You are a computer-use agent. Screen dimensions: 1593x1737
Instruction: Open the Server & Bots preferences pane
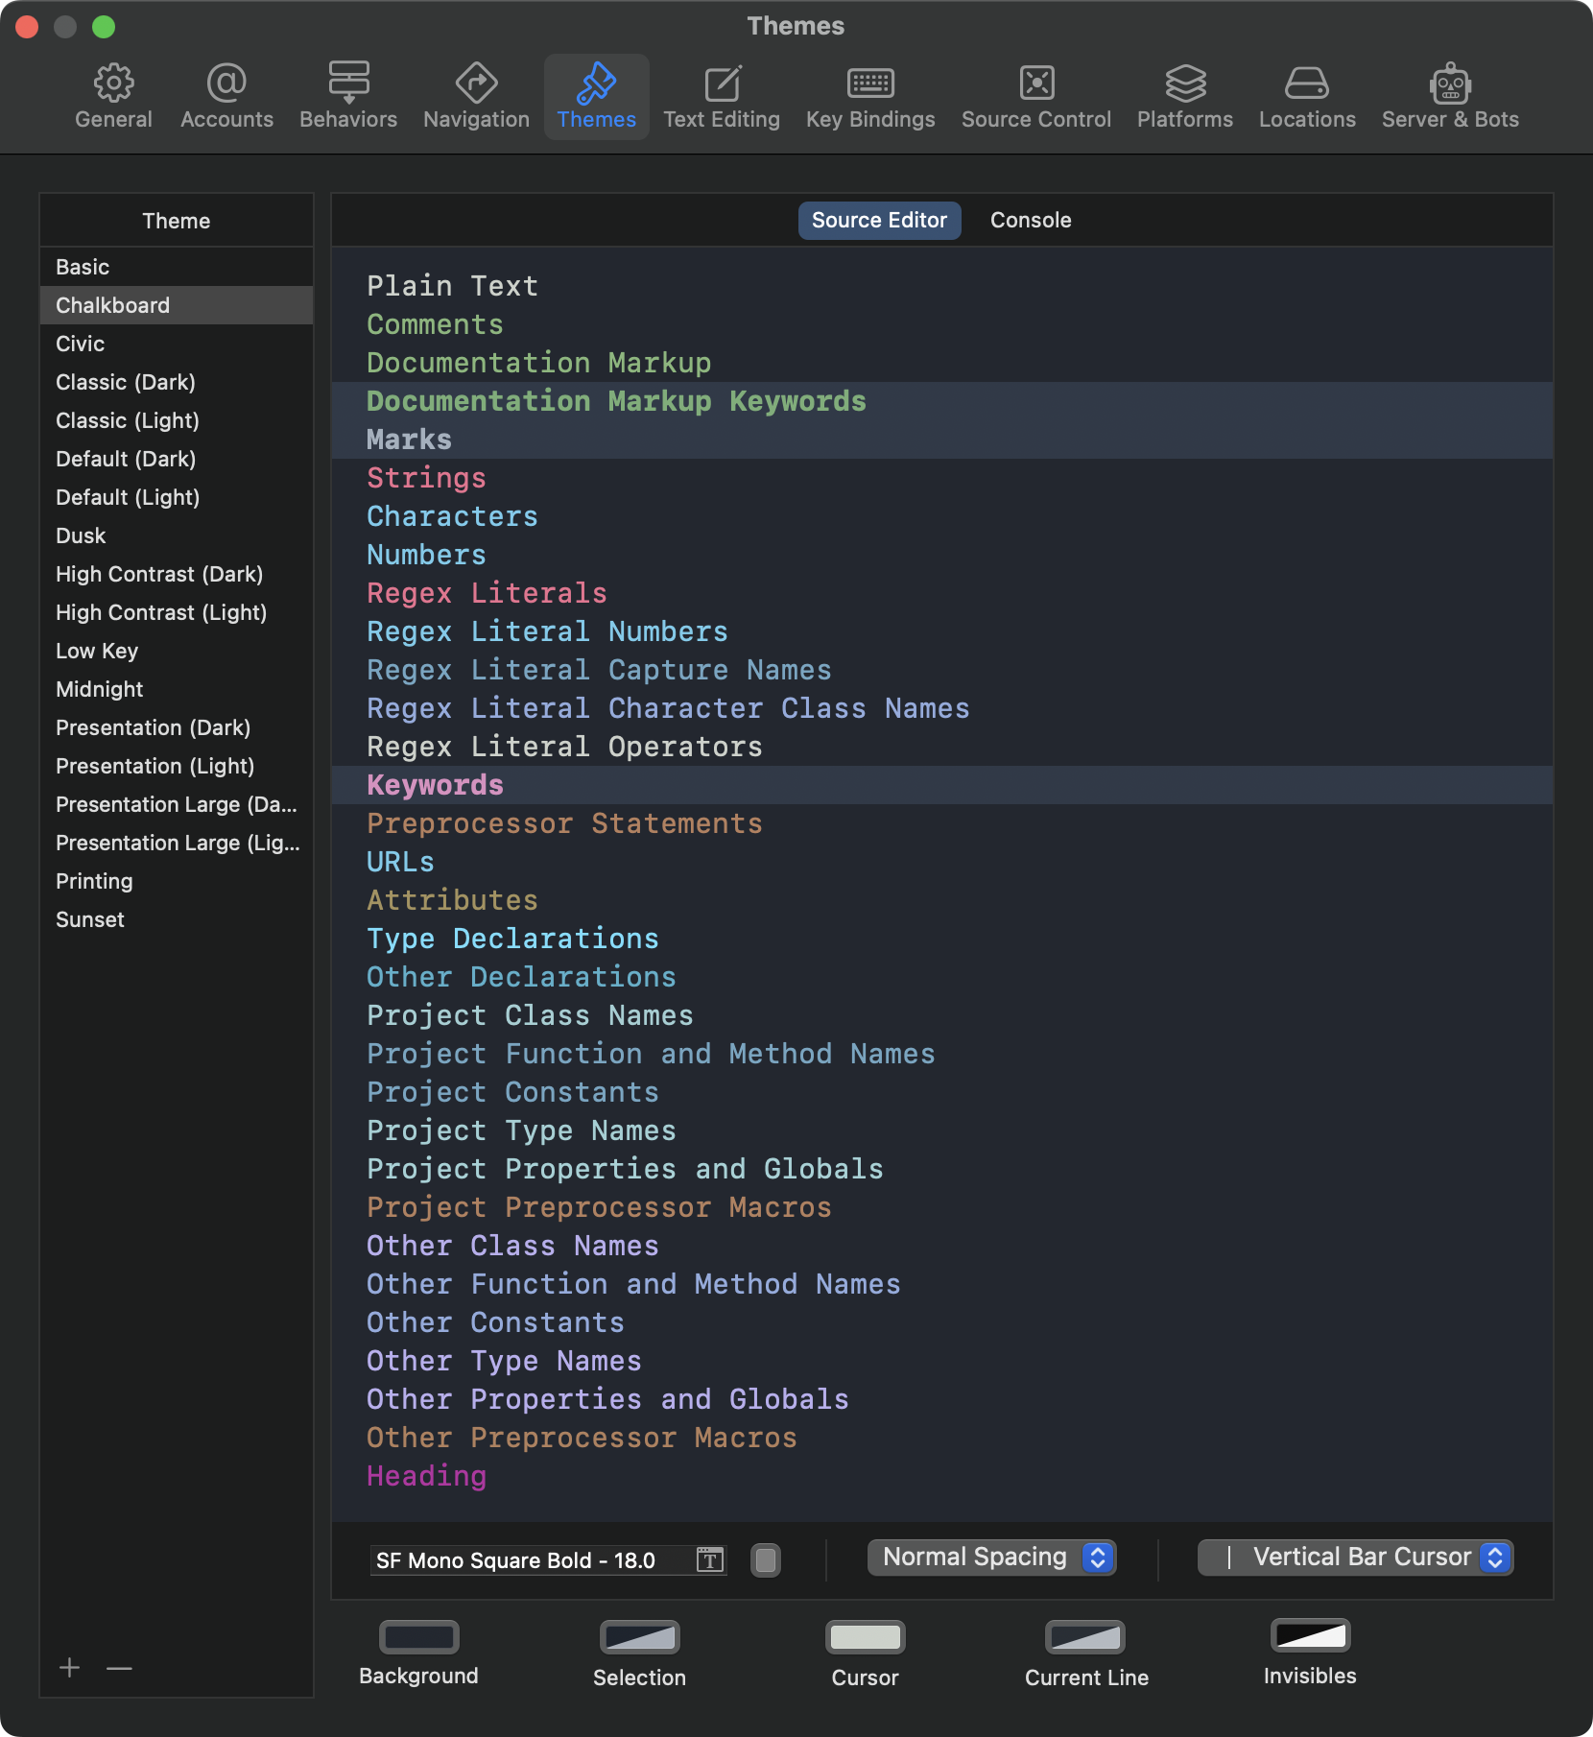click(x=1450, y=97)
